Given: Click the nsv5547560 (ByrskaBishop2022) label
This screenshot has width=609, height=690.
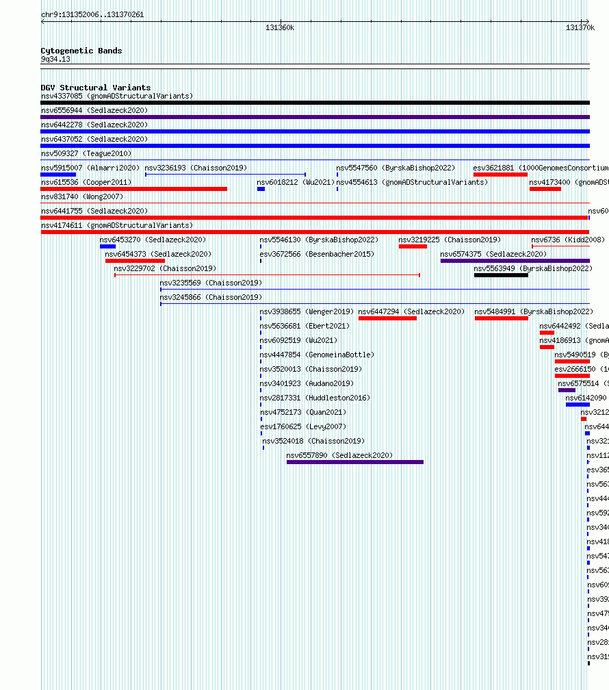Looking at the screenshot, I should [x=396, y=168].
